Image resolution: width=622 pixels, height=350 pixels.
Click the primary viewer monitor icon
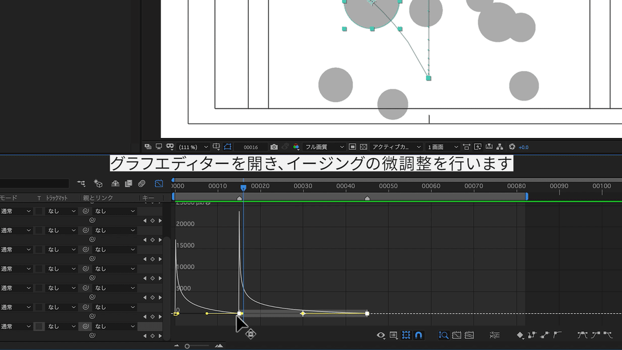click(x=159, y=147)
